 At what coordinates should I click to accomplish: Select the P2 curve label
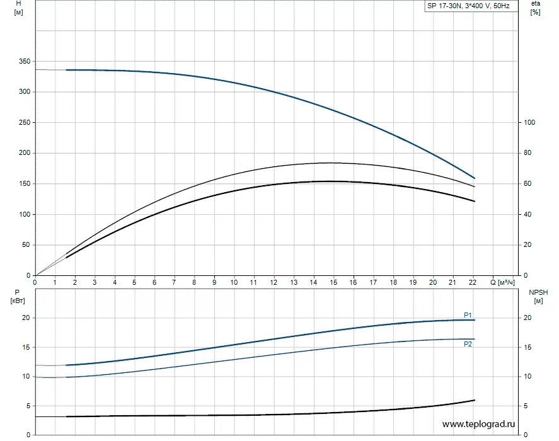tap(468, 344)
